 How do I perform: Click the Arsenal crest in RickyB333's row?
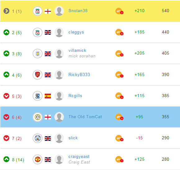[x=38, y=75]
